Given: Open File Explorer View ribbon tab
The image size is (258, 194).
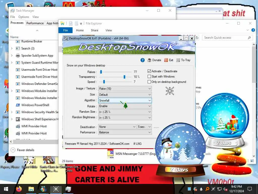Looking at the screenshot, I should click(109, 30).
